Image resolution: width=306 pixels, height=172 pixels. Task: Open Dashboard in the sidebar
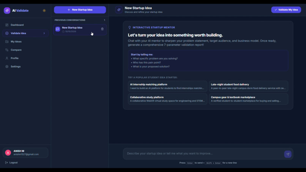click(25, 25)
